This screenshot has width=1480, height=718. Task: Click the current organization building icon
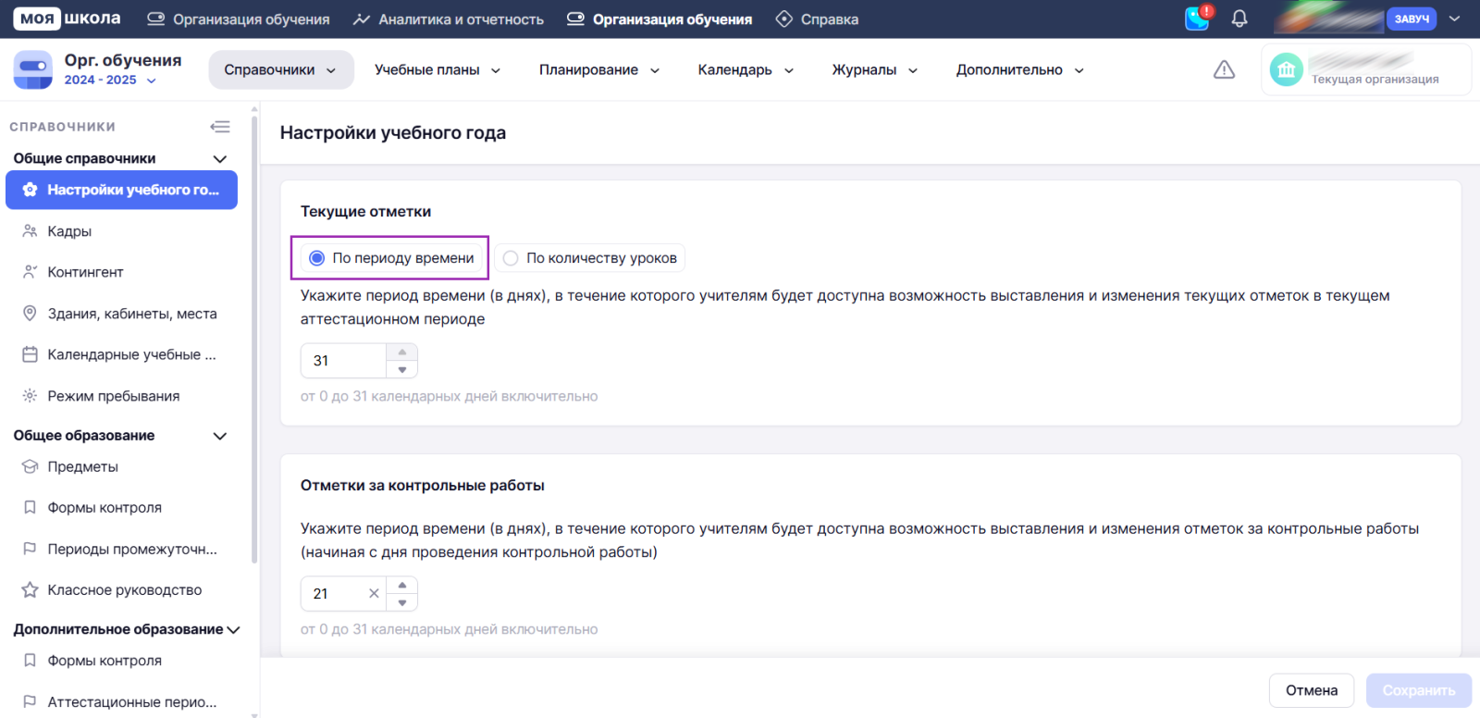tap(1286, 69)
